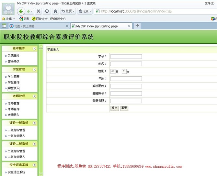Collapse the 评价一级指标 panel
The height and width of the screenshot is (176, 217).
tap(34, 123)
